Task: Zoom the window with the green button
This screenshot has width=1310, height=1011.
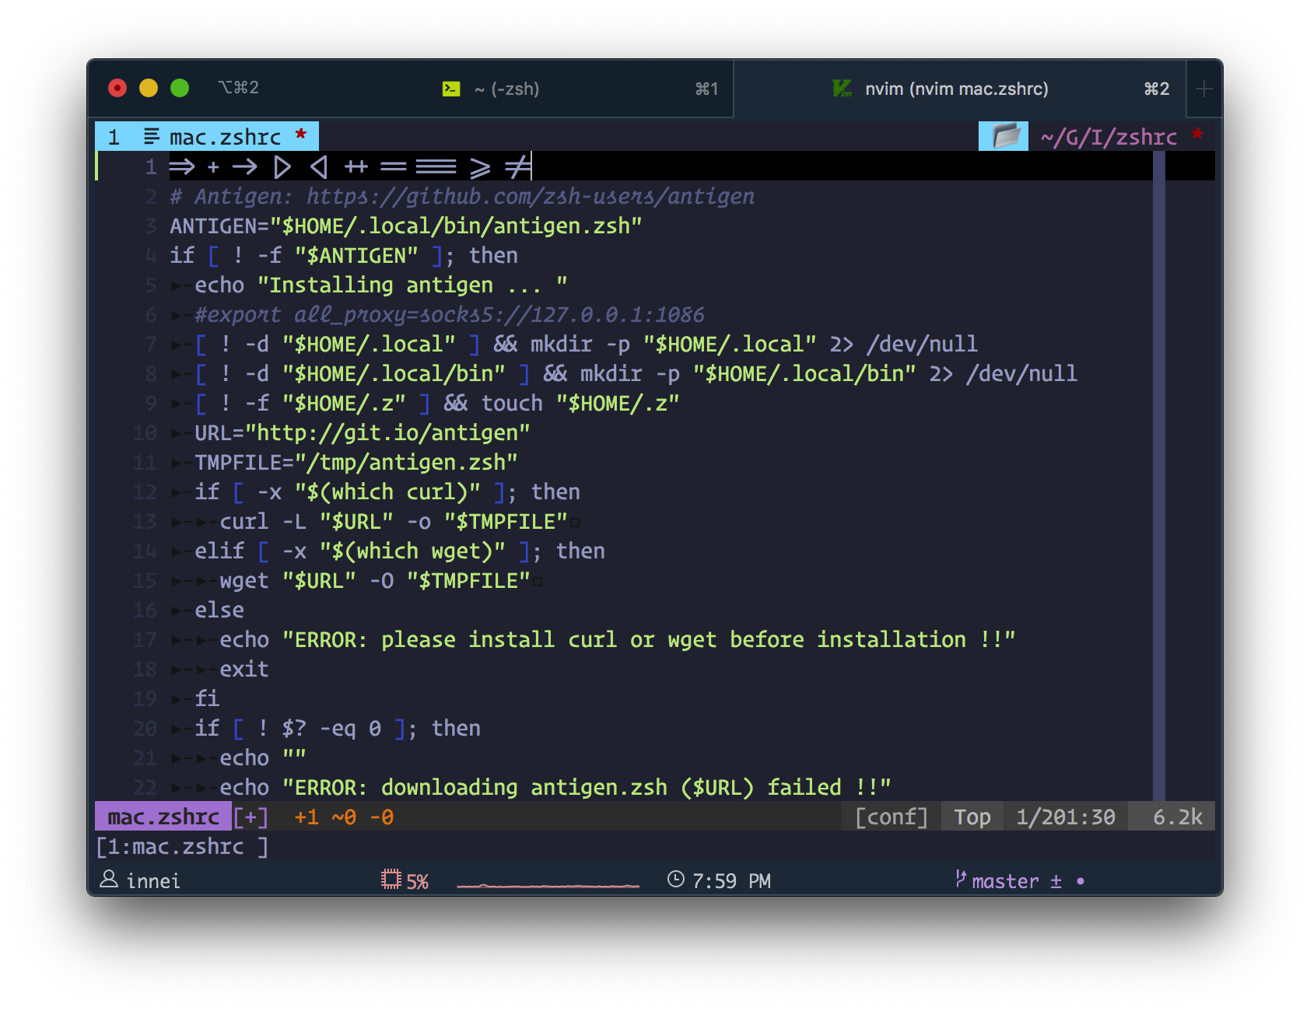Action: (180, 88)
